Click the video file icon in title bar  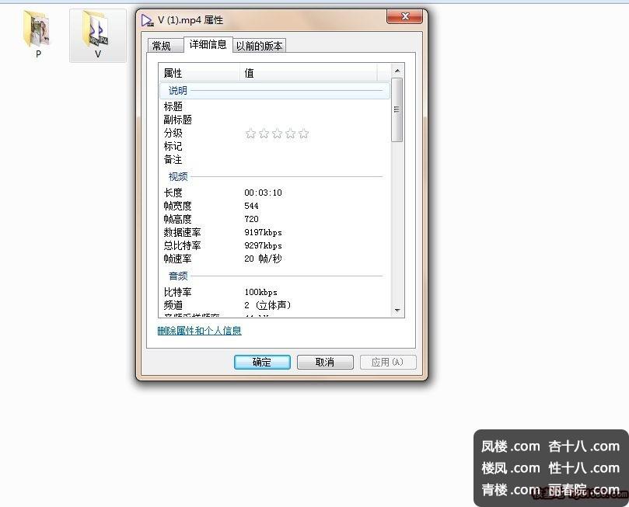tap(147, 19)
